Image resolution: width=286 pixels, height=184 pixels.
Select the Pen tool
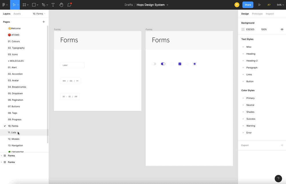pos(43,5)
